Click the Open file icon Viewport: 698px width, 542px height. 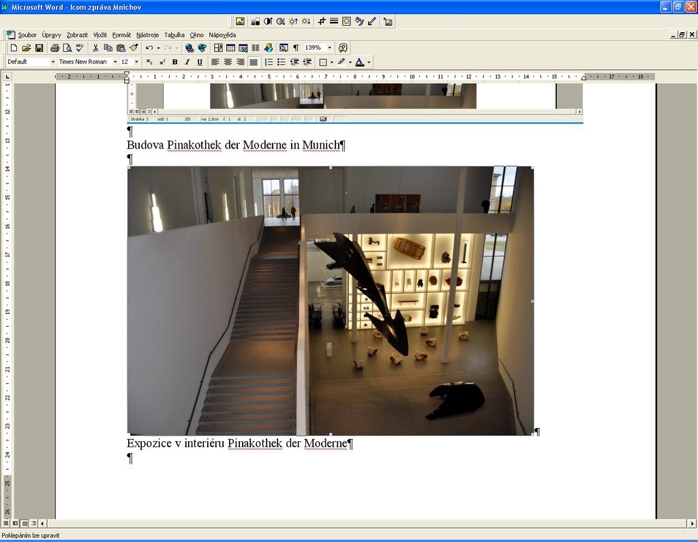pos(27,48)
